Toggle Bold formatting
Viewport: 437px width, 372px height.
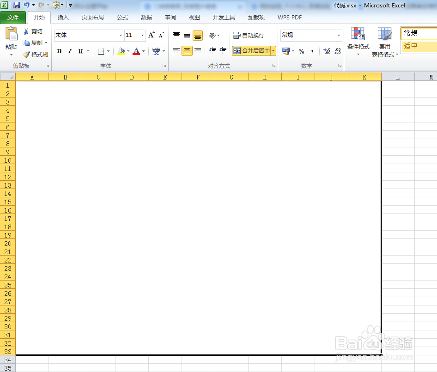pos(59,51)
